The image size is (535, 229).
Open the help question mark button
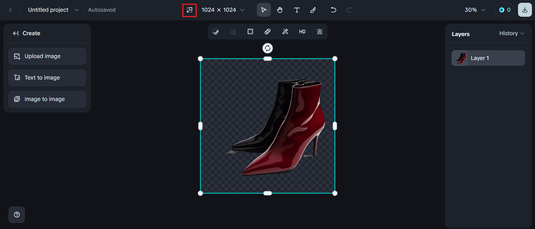click(17, 215)
